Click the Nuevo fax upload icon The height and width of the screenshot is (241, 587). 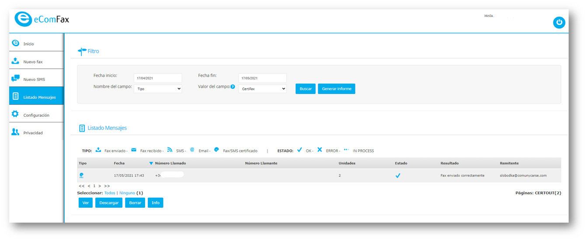[x=15, y=61]
